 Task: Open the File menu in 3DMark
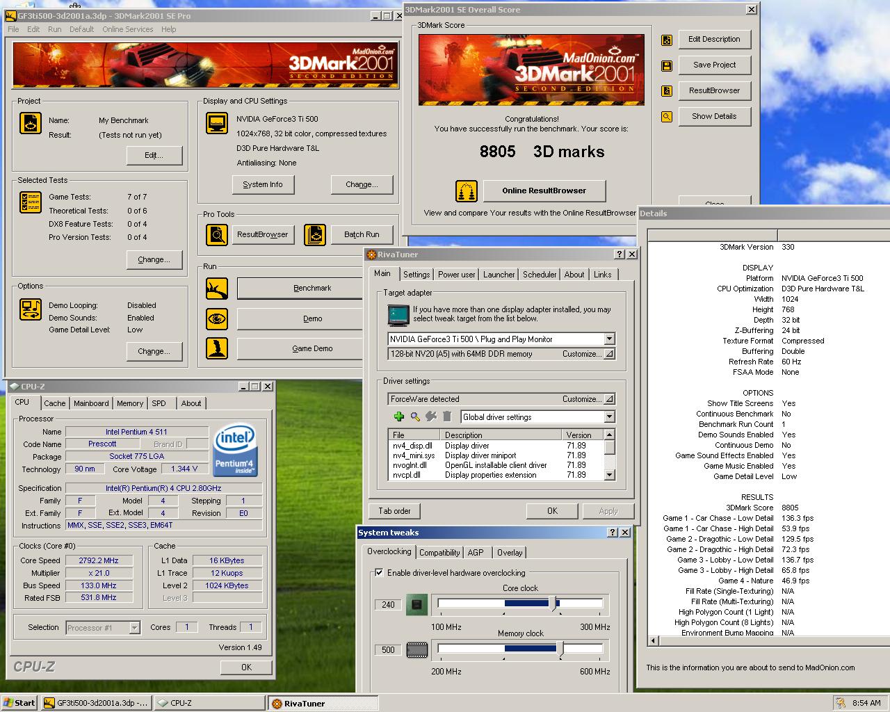coord(13,29)
